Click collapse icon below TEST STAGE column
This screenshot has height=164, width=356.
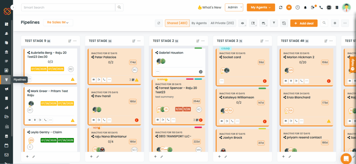pos(98,156)
